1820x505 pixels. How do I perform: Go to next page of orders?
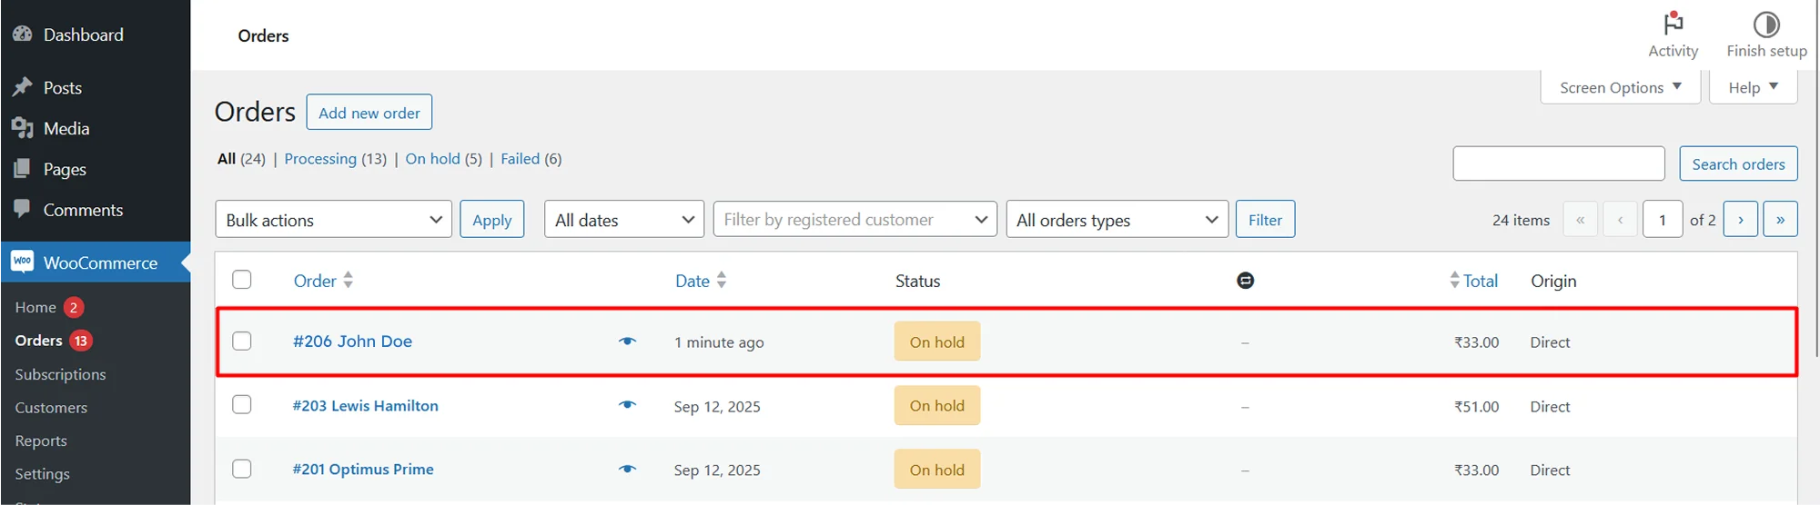pos(1740,220)
